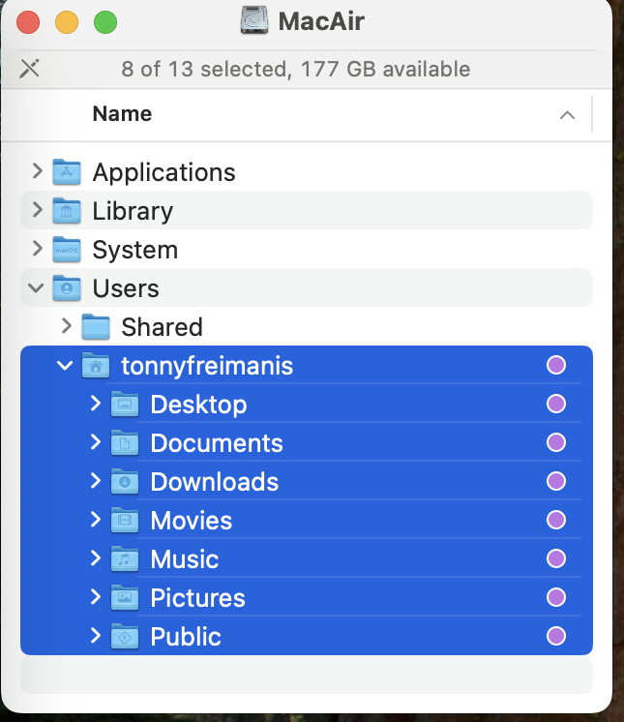
Task: Click the MacAir disk icon in title bar
Action: click(x=254, y=19)
